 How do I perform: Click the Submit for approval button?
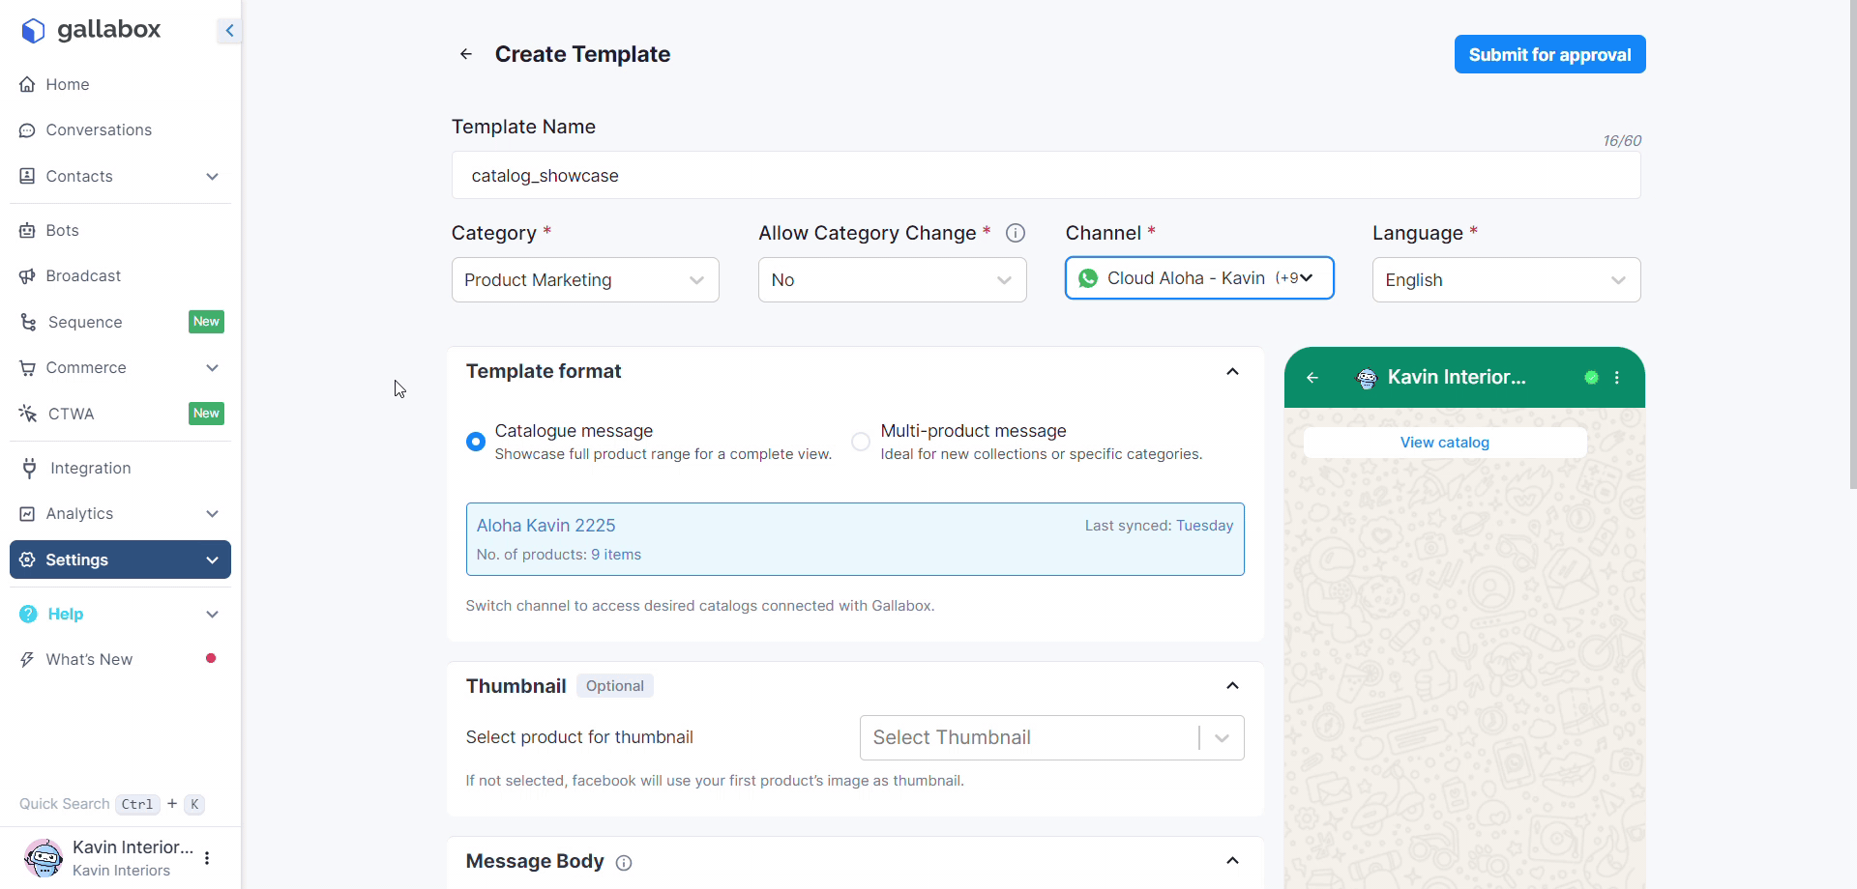coord(1549,55)
